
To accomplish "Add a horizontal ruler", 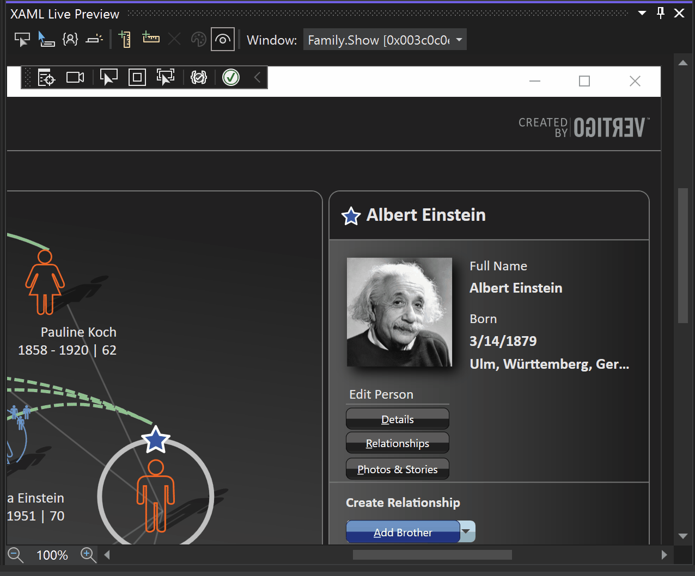I will (x=151, y=38).
